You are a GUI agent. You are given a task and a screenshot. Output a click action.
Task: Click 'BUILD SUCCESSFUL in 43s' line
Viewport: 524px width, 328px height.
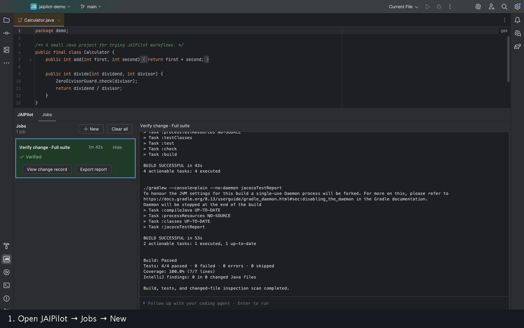pyautogui.click(x=173, y=166)
